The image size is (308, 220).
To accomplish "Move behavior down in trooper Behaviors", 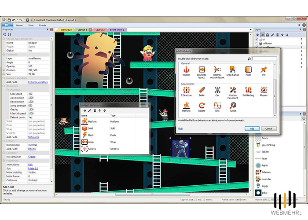I will coord(105,110).
